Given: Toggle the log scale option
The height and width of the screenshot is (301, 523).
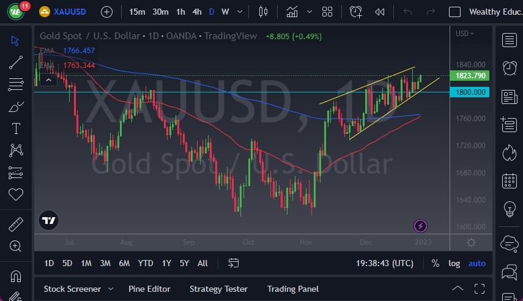Looking at the screenshot, I should coord(454,263).
